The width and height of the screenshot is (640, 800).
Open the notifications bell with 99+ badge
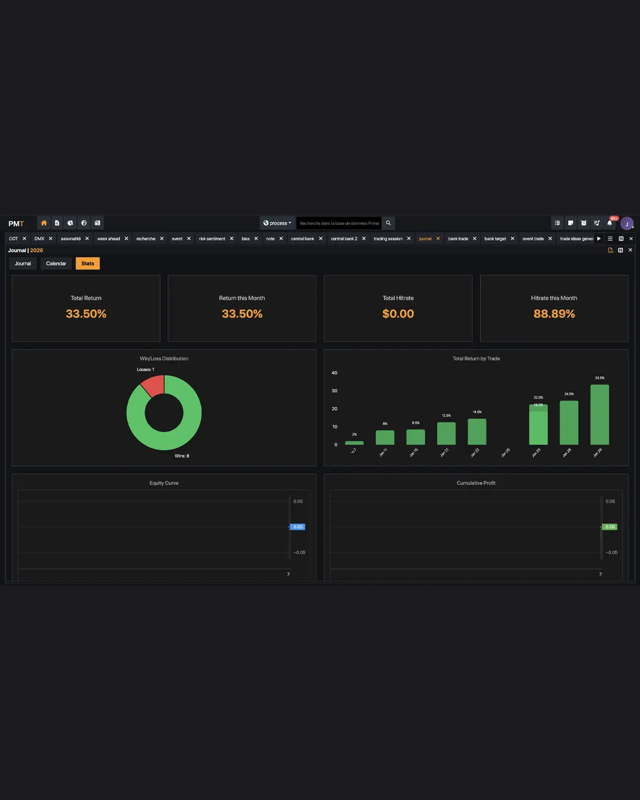point(610,223)
